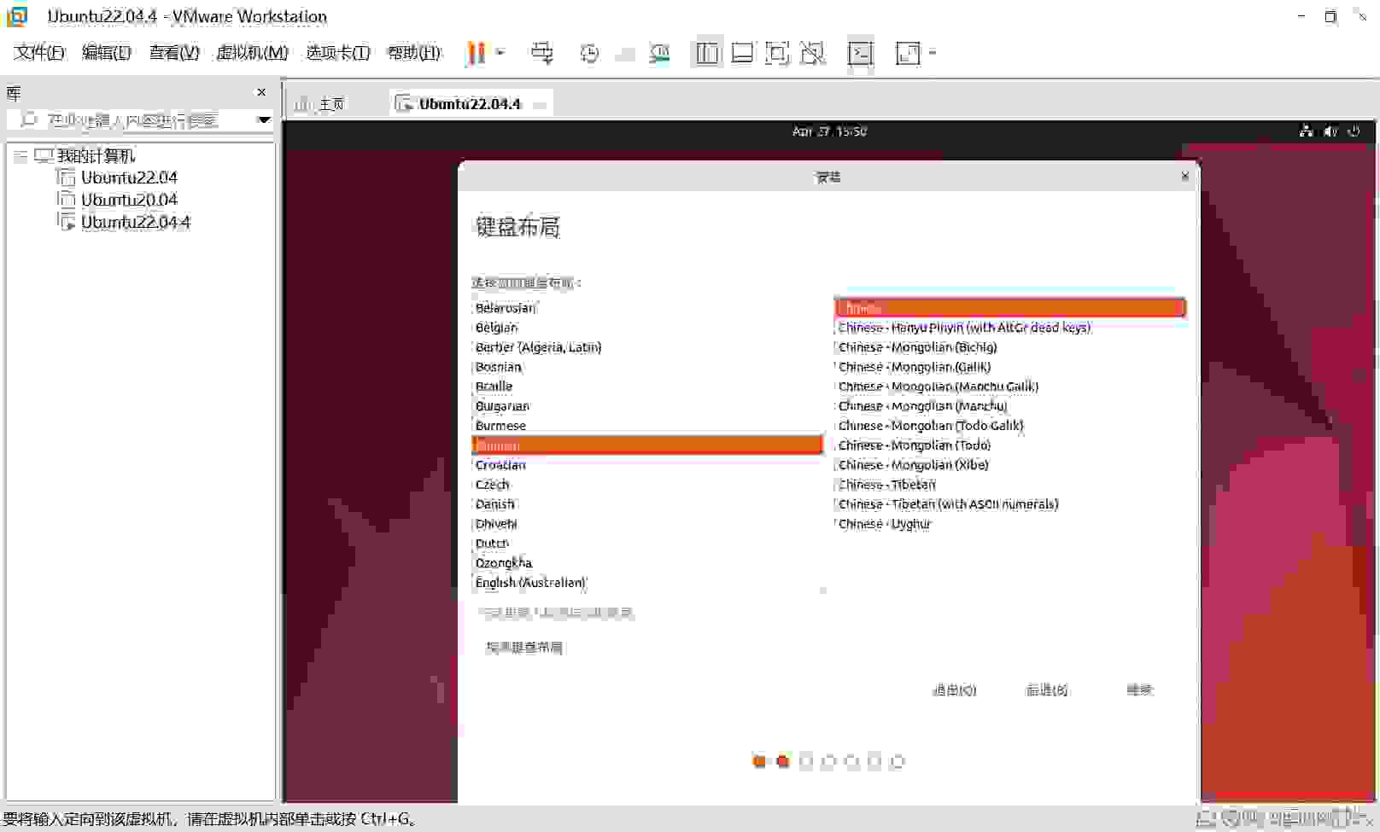Click the 后退(B) back button

[x=1047, y=690]
